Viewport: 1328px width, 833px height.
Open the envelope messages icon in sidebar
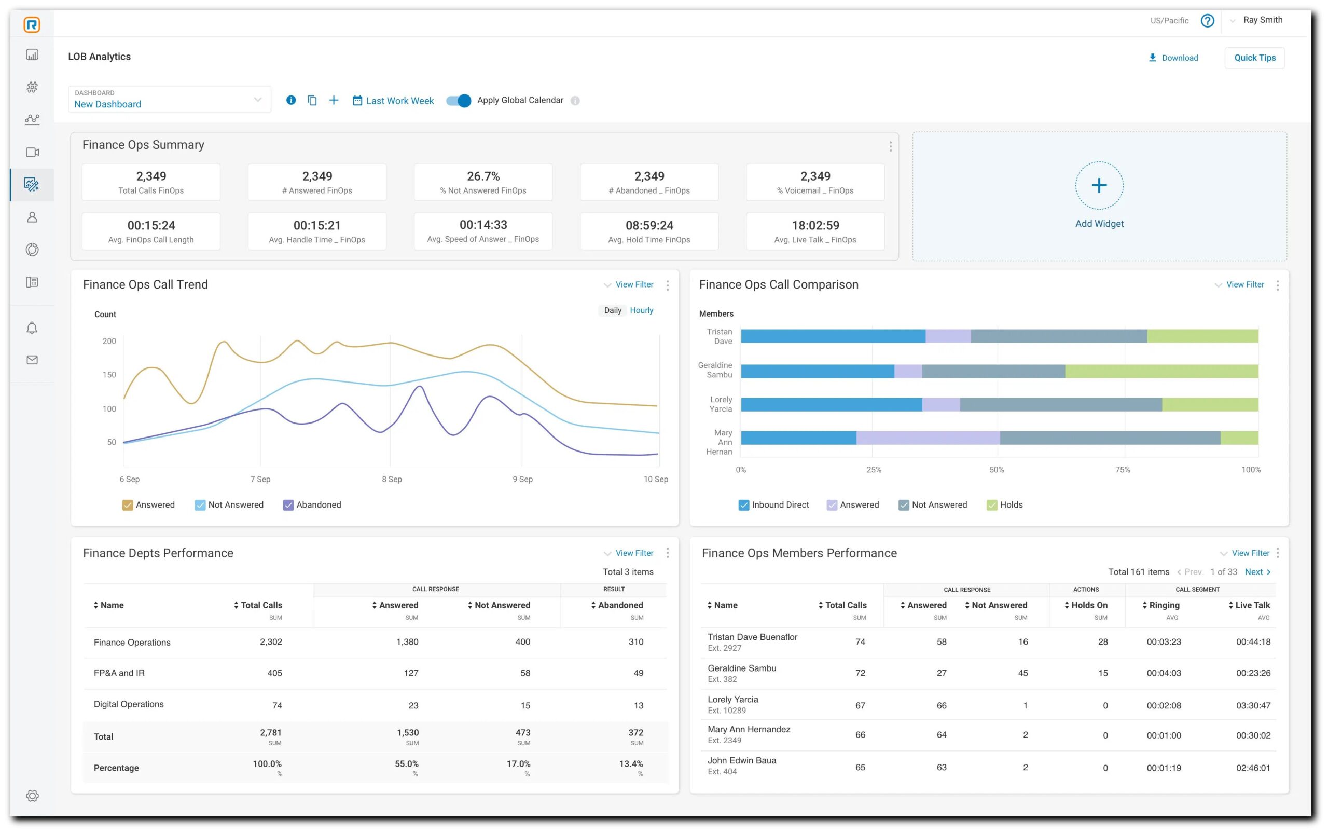point(32,360)
